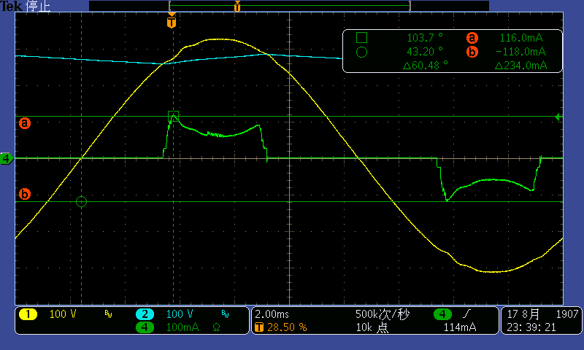The image size is (584, 350).
Task: Click the green trigger level arrow on right edge
Action: [558, 117]
